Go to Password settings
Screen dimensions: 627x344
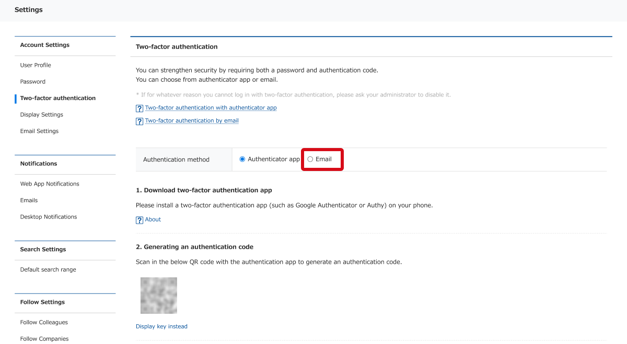click(x=33, y=82)
